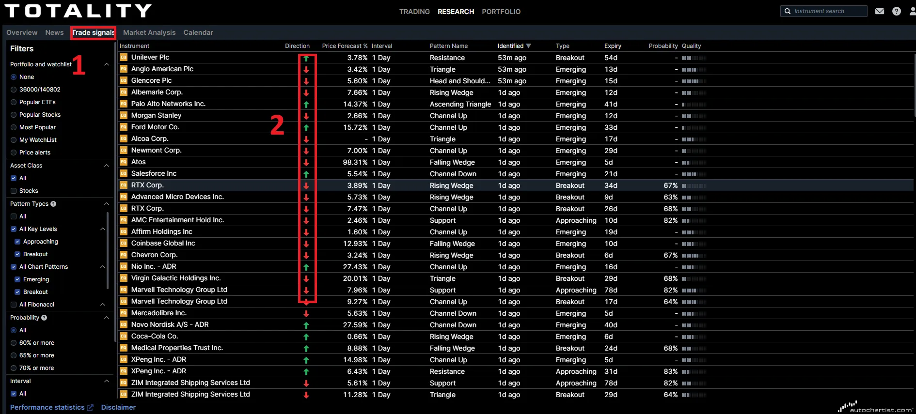Collapse the All Key Levels group
This screenshot has height=414, width=916.
pos(103,229)
